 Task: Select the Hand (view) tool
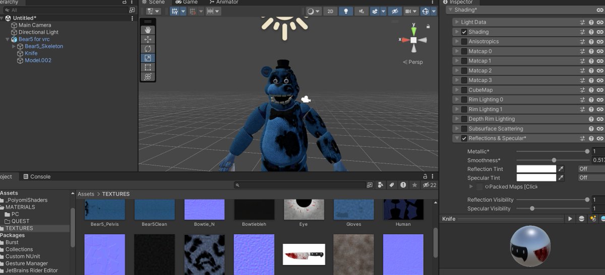point(148,30)
